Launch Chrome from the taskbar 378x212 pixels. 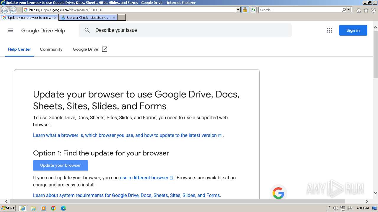(x=53, y=208)
